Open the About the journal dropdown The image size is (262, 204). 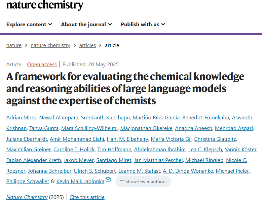(x=86, y=25)
